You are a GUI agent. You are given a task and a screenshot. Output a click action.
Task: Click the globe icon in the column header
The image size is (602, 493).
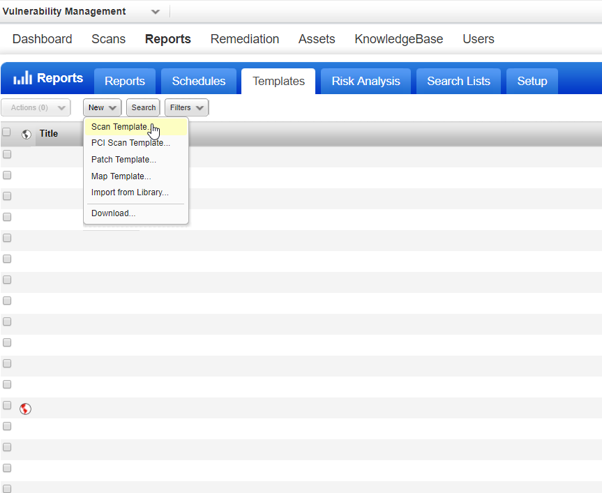(x=25, y=134)
